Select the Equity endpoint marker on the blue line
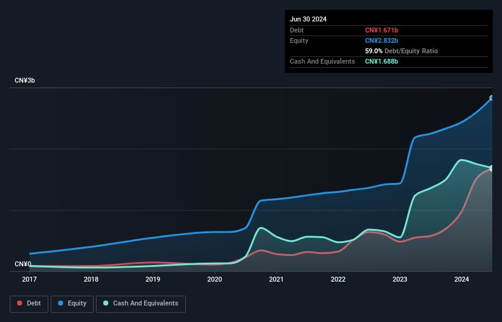Viewport: 502px width, 322px height. (492, 98)
